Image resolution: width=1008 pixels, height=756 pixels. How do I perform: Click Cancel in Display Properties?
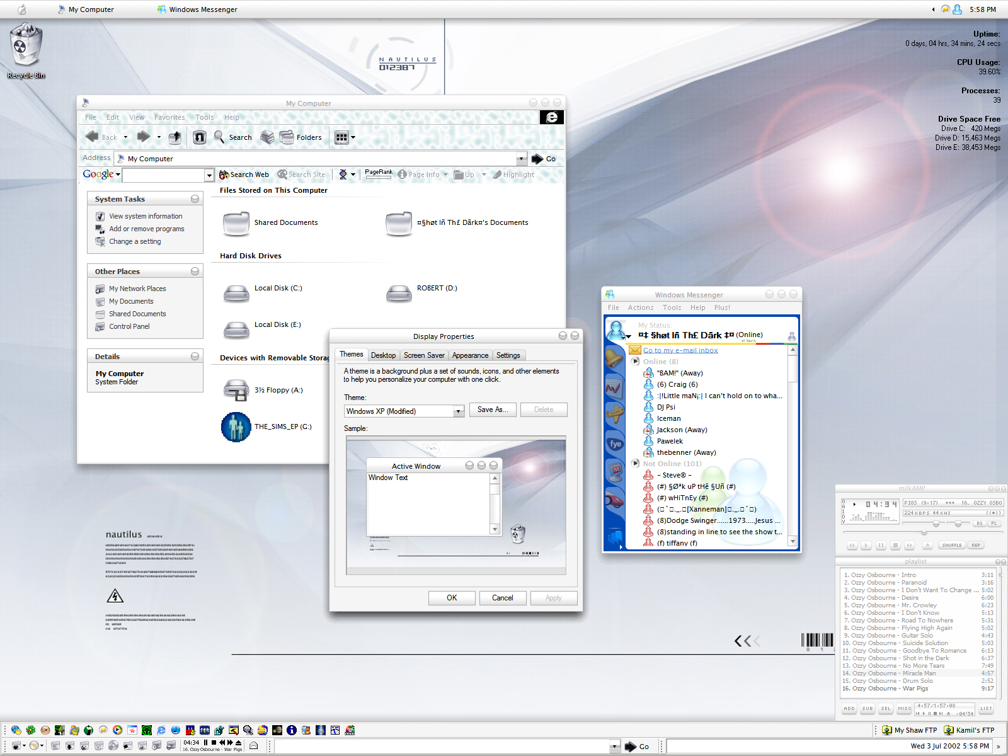(x=503, y=598)
